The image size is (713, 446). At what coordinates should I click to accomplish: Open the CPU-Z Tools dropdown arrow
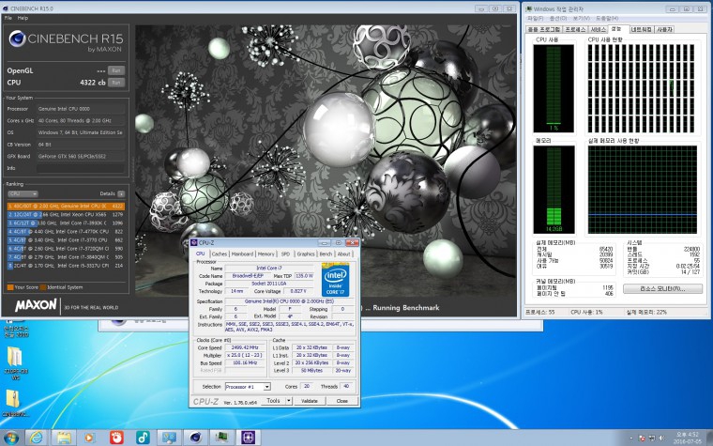288,401
